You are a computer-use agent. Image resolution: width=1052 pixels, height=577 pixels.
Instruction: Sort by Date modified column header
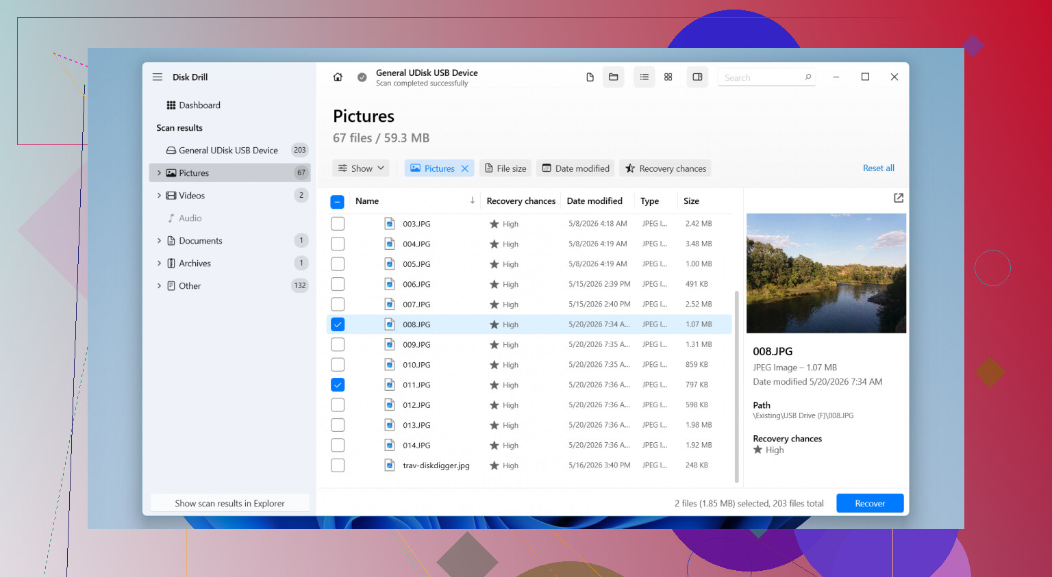594,201
